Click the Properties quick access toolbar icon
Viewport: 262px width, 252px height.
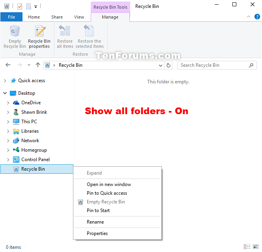pyautogui.click(x=20, y=7)
